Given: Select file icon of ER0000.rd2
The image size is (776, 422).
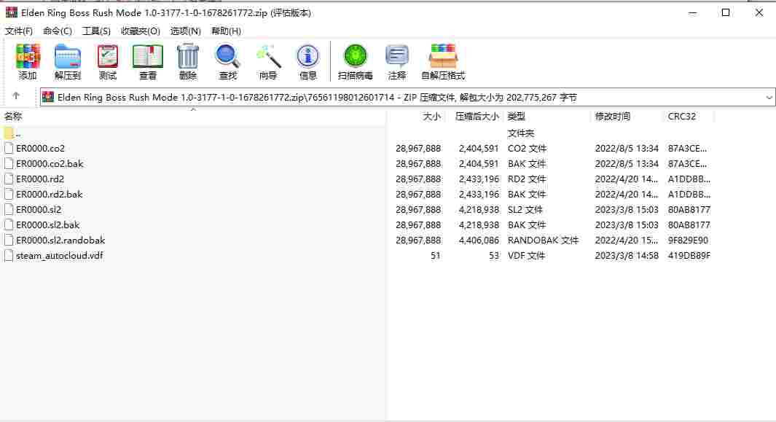Looking at the screenshot, I should click(9, 179).
